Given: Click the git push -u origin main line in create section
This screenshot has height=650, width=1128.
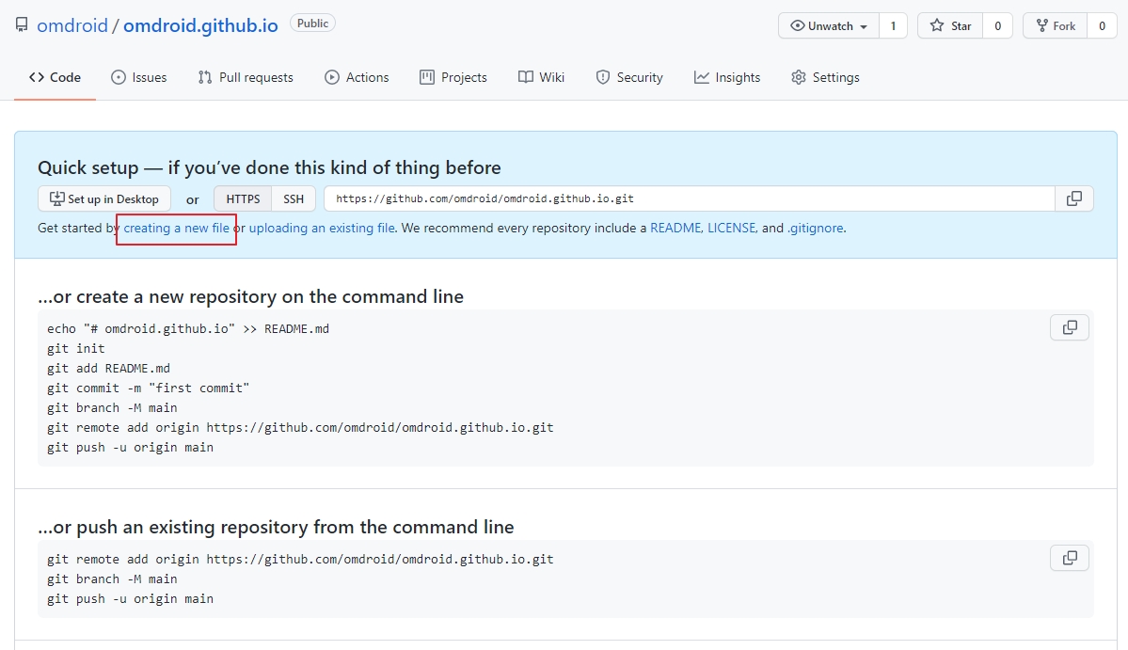Looking at the screenshot, I should coord(130,447).
